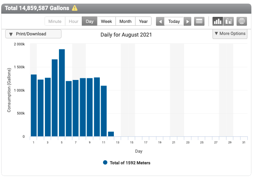Open the globe map view icon
253x178 pixels.
(x=242, y=21)
